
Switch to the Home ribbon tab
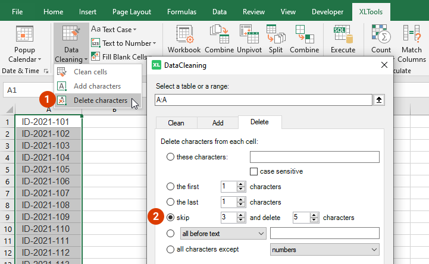pos(54,12)
